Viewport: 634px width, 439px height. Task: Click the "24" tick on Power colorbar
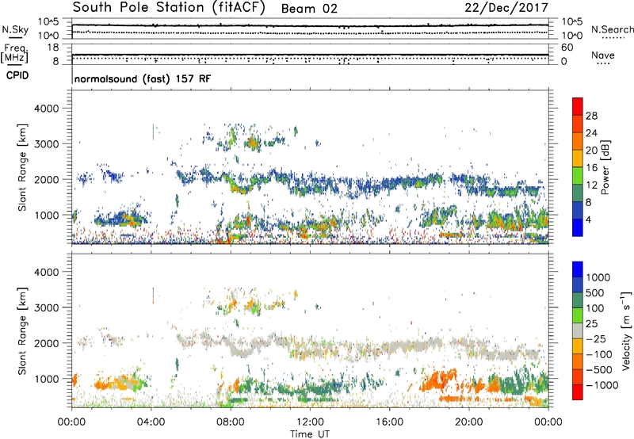click(591, 133)
